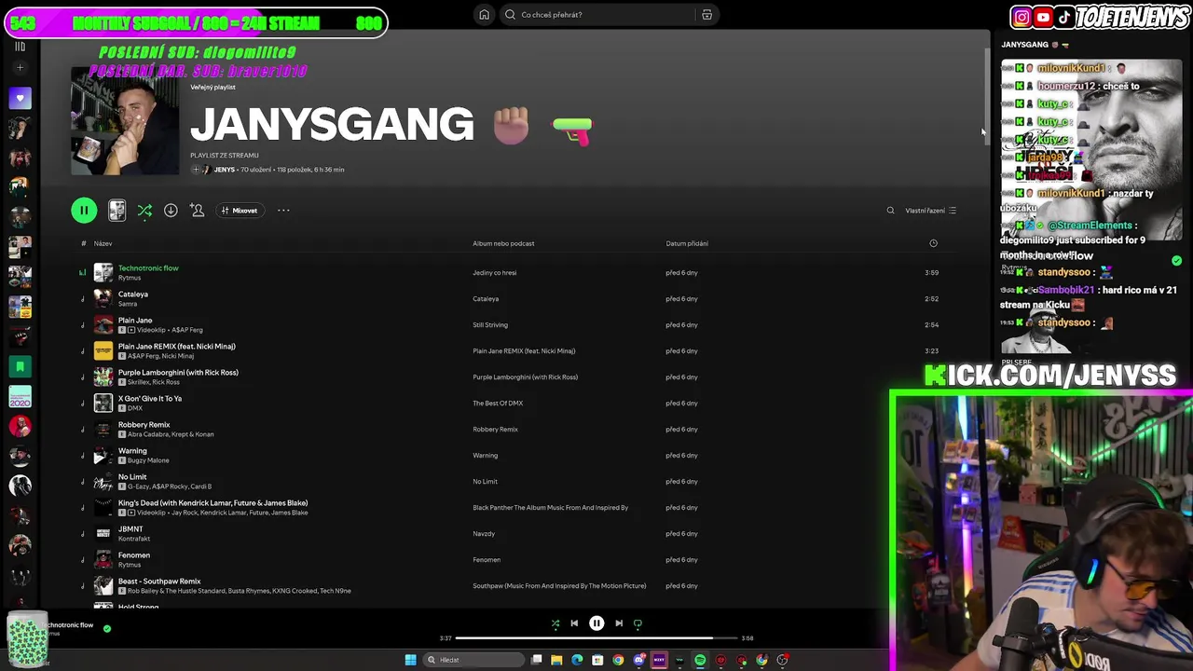Viewport: 1193px width, 671px height.
Task: Invite collaborators with the add-person icon
Action: 197,211
